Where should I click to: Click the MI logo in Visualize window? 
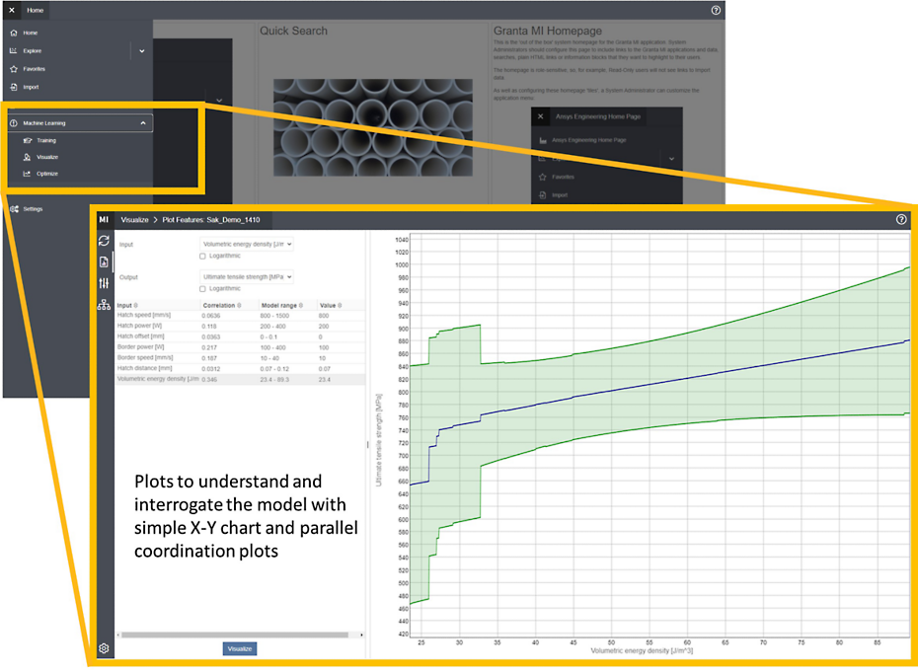pos(104,220)
